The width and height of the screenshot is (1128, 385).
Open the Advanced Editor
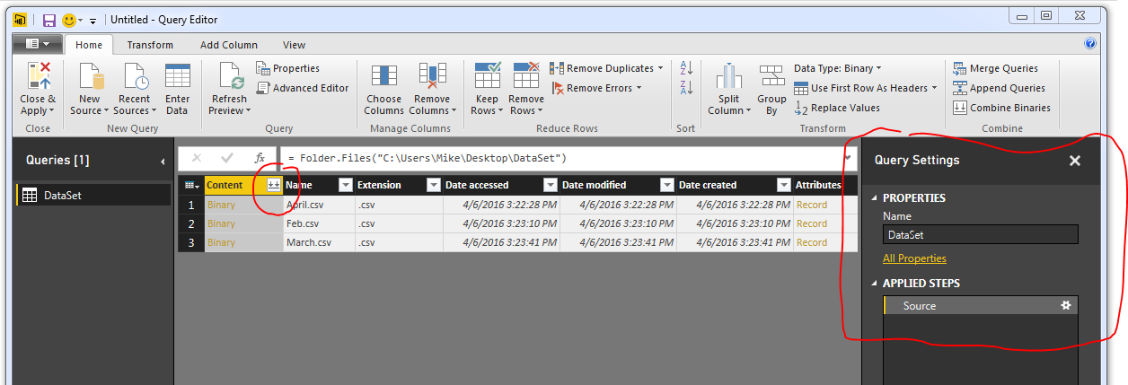303,88
